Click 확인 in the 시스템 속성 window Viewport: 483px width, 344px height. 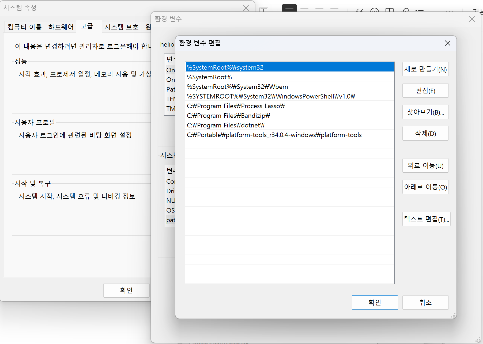pyautogui.click(x=126, y=290)
